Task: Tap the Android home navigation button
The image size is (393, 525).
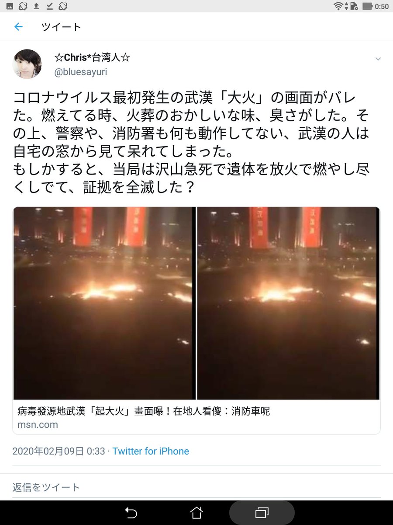Action: pyautogui.click(x=196, y=512)
